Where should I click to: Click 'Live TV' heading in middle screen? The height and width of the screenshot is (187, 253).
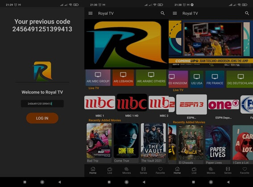coord(94,88)
